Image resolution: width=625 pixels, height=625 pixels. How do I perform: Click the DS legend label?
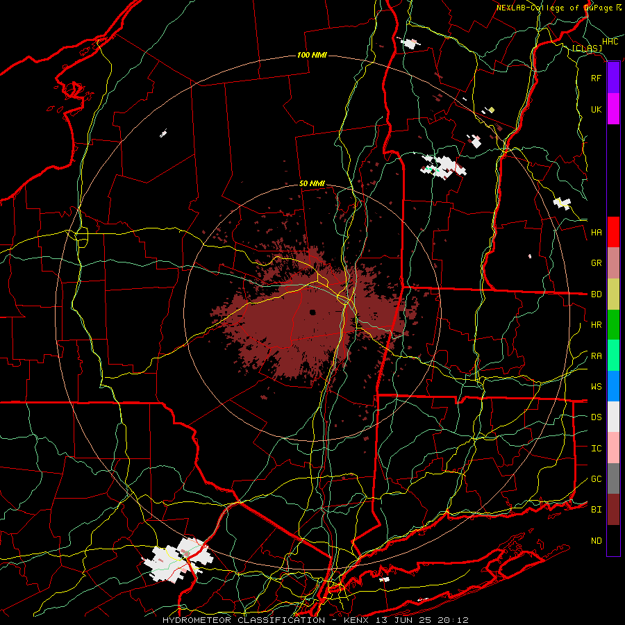click(x=597, y=417)
